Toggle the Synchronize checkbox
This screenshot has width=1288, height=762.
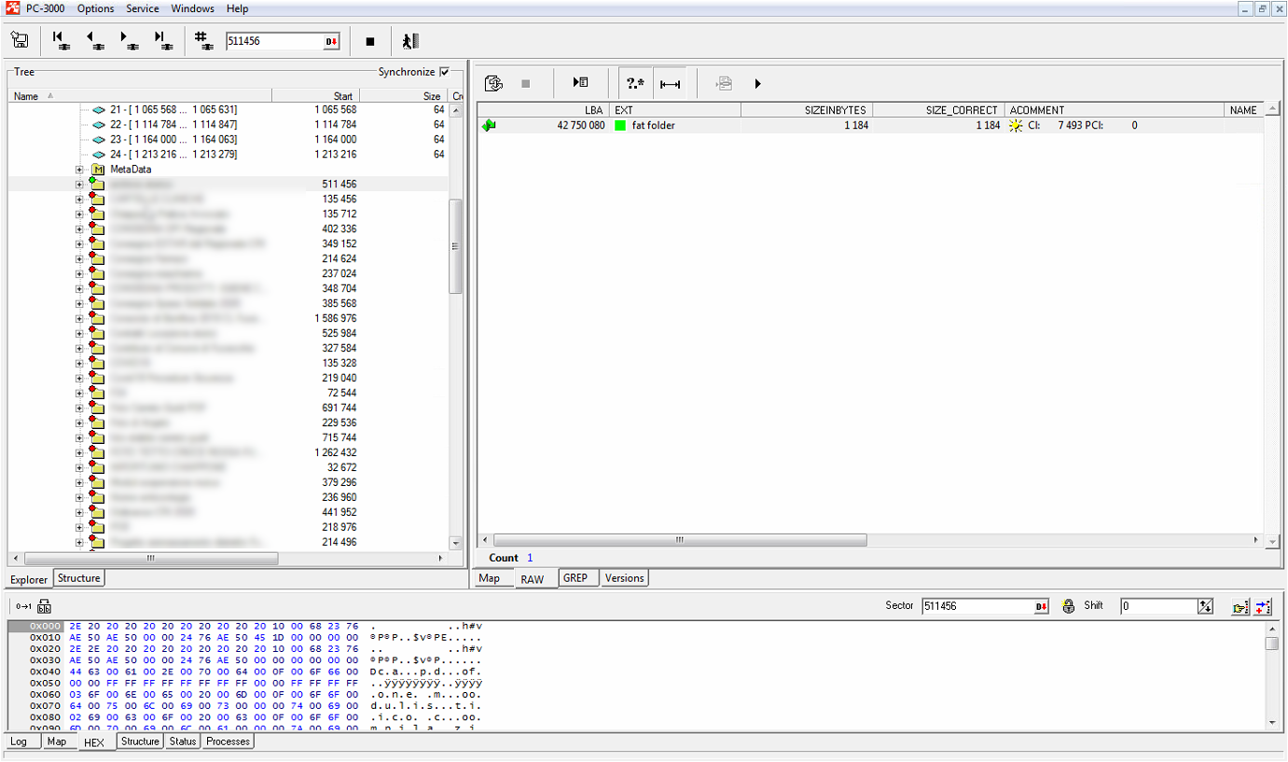(x=444, y=72)
